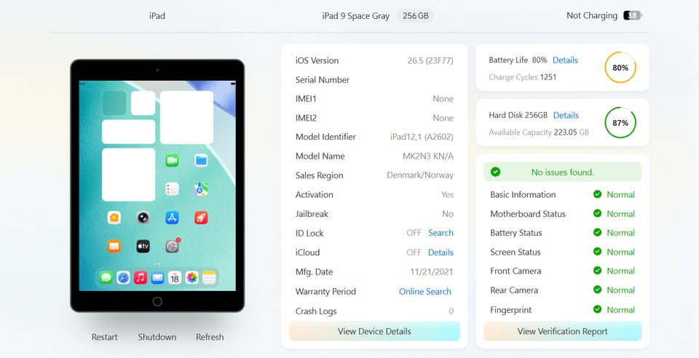699x358 pixels.
Task: Click the 87% disk capacity ring indicator
Action: pos(620,123)
